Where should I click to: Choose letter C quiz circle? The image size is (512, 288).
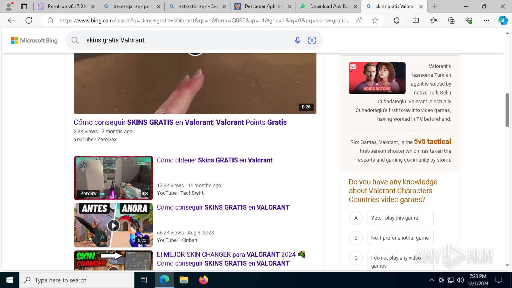356,258
